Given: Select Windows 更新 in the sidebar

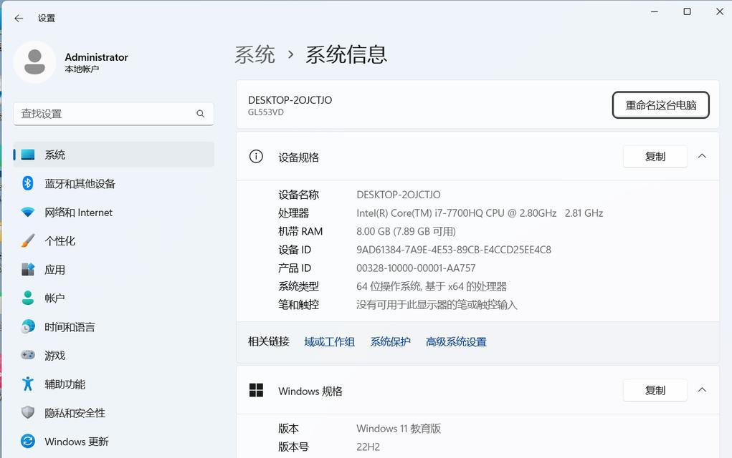Looking at the screenshot, I should [114, 442].
